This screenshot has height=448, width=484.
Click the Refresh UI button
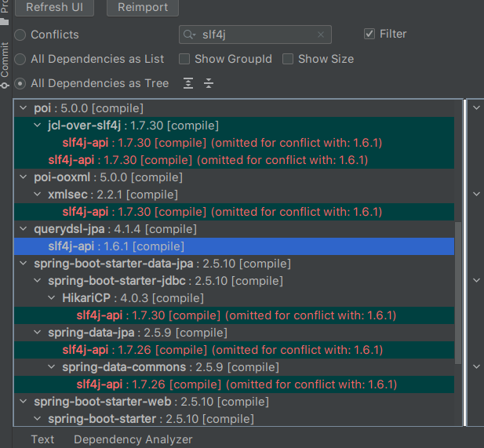click(54, 7)
